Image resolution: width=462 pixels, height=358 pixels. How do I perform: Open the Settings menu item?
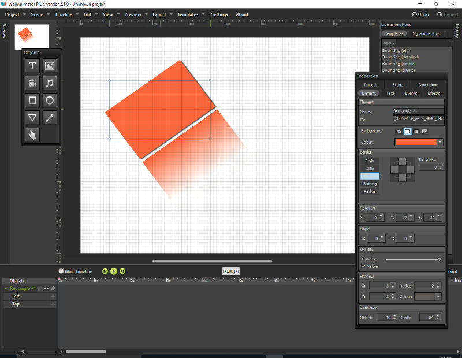(219, 14)
